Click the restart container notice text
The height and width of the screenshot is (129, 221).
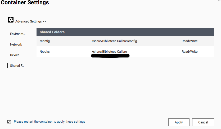tap(49, 122)
